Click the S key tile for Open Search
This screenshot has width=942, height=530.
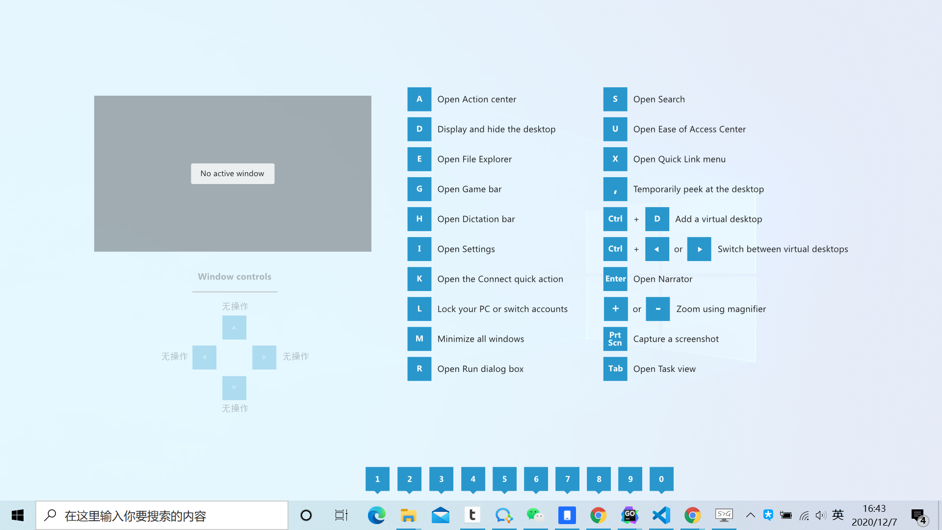(615, 99)
